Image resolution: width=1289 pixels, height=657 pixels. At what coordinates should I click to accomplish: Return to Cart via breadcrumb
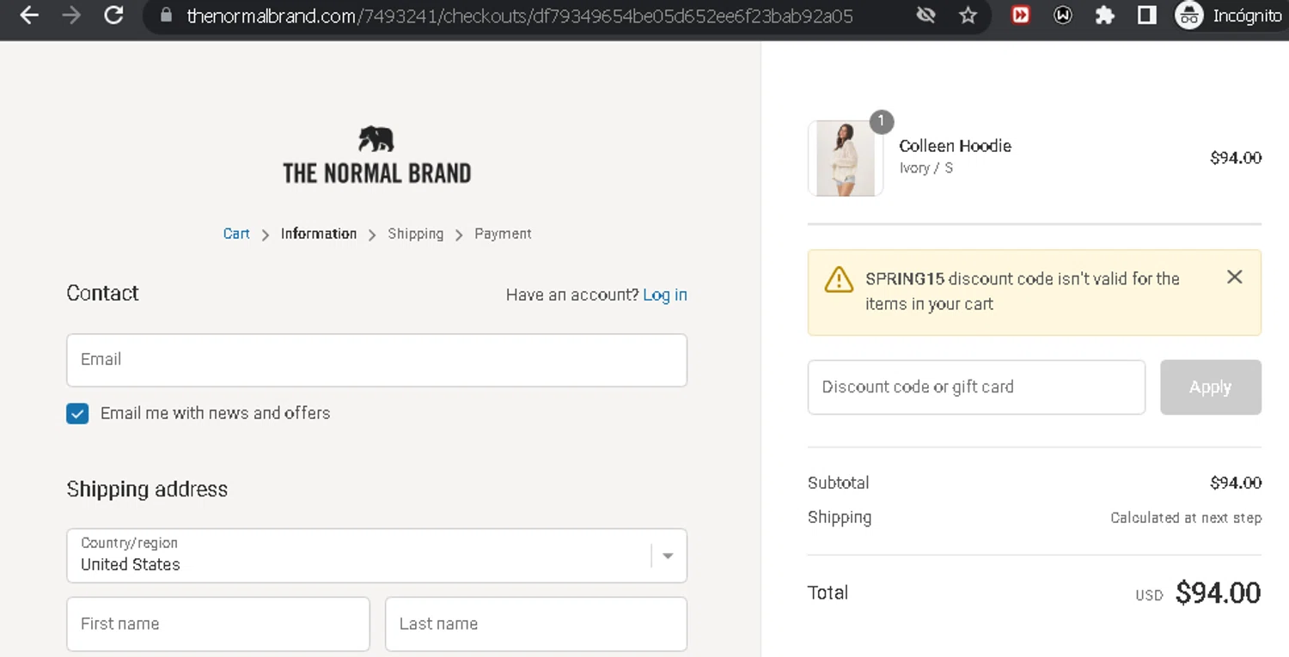[236, 234]
